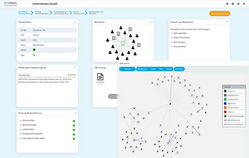Go to step Identifikation Vertragspartner
The image size is (249, 158).
coord(24,13)
